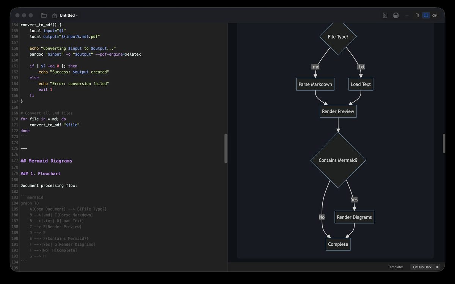
Task: Switch to editor-only view
Action: [417, 16]
